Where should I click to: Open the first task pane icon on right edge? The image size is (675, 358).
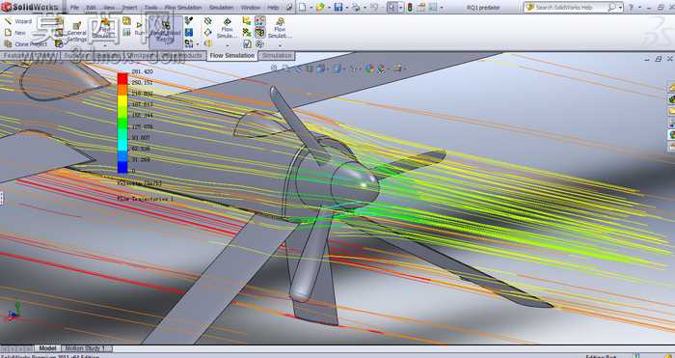(671, 88)
